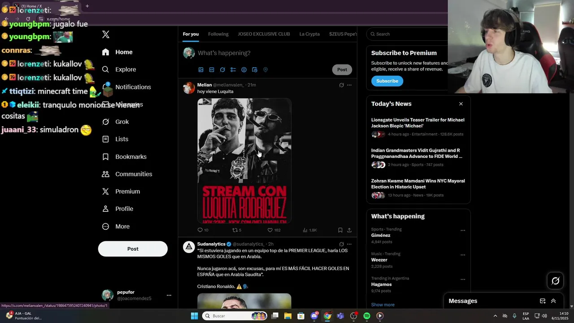Open Premium in the sidebar
This screenshot has width=574, height=323.
coord(121,192)
